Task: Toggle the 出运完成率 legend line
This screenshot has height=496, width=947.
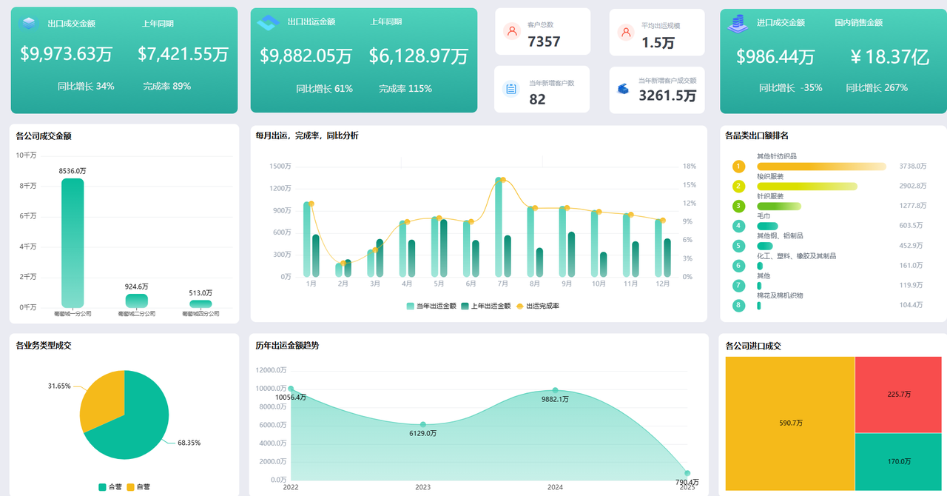Action: pyautogui.click(x=537, y=306)
